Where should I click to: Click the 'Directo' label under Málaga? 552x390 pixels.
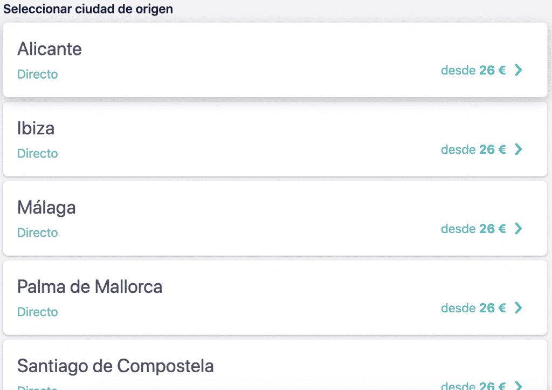[x=37, y=233]
